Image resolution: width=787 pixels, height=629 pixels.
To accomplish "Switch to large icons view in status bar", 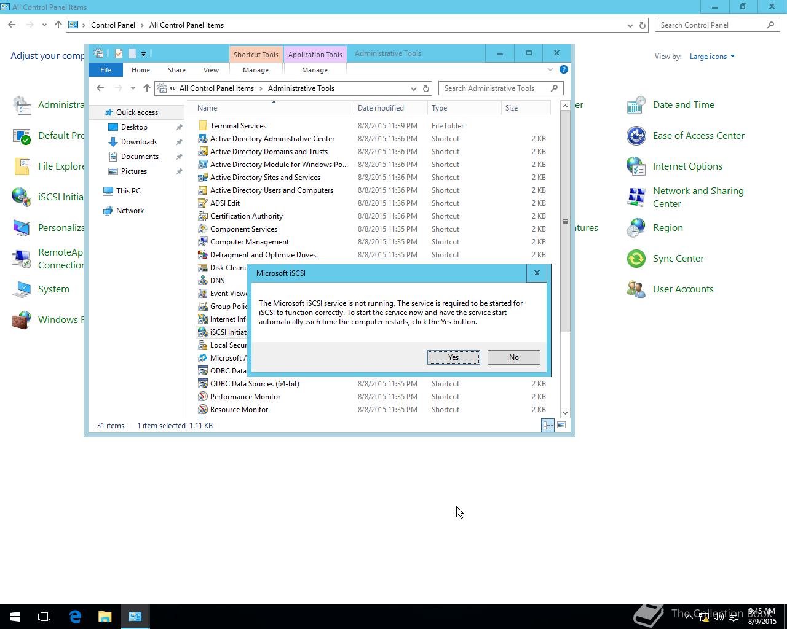I will pos(561,425).
